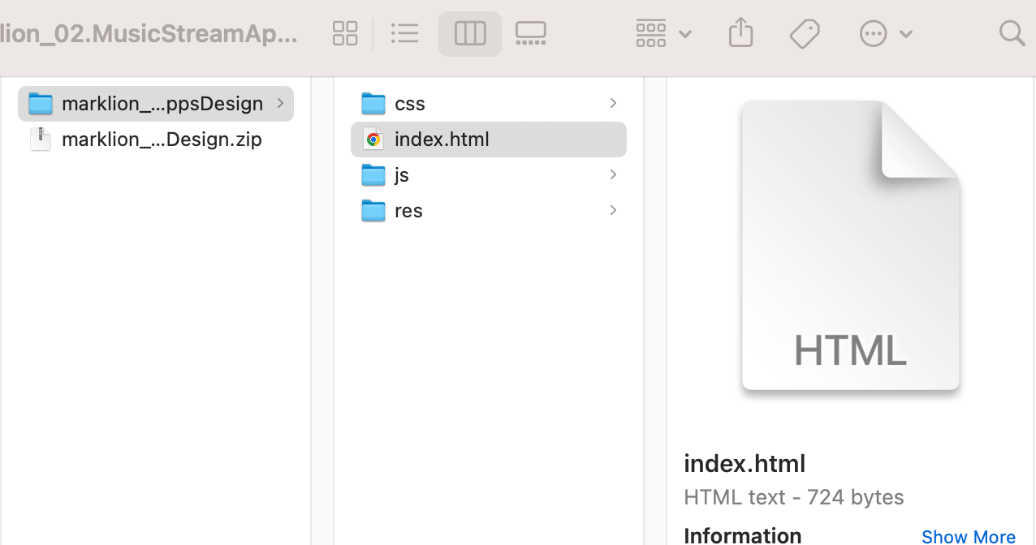
Task: Click the Search magnifier icon
Action: coord(1012,33)
